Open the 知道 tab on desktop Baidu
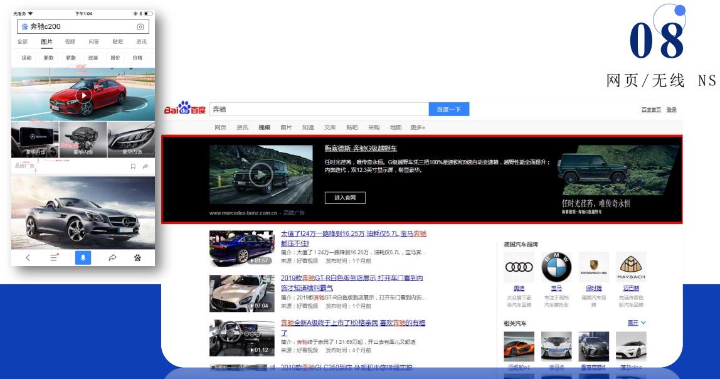 coord(308,127)
